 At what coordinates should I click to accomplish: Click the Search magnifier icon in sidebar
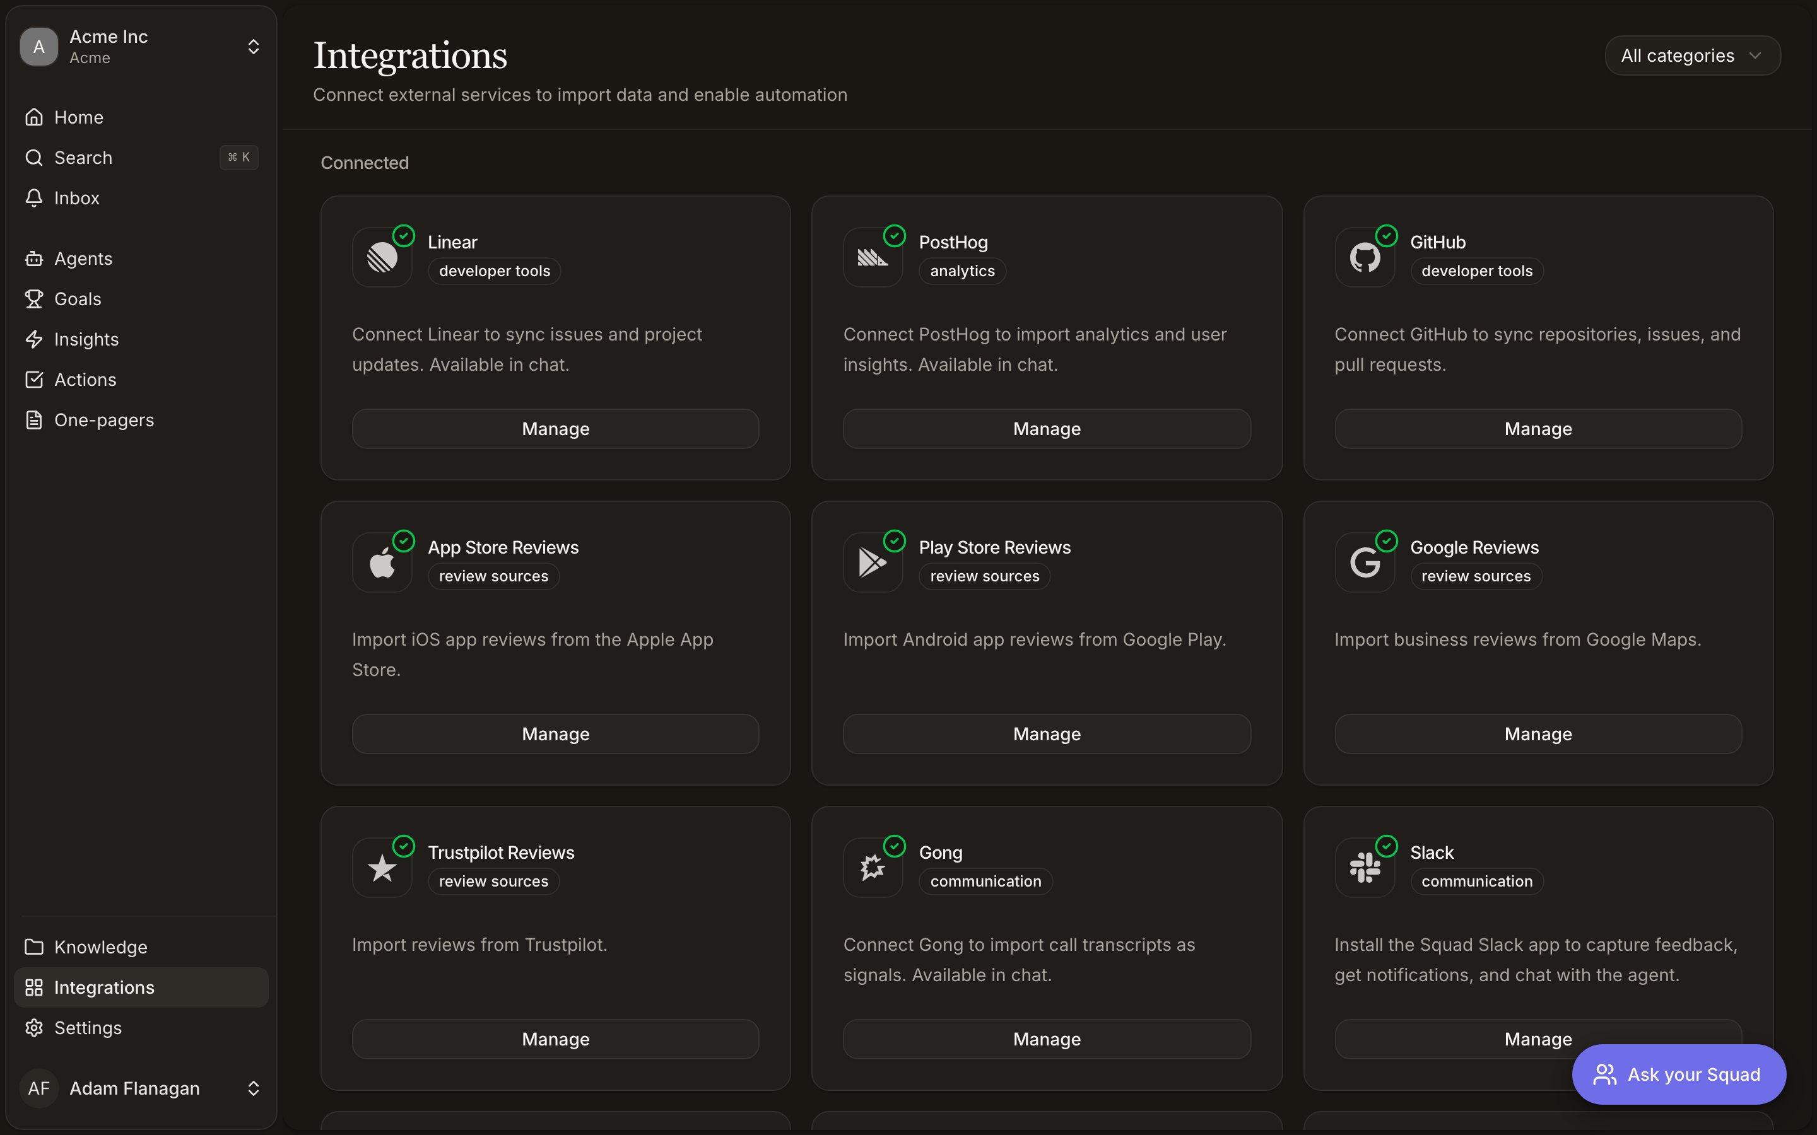point(34,158)
